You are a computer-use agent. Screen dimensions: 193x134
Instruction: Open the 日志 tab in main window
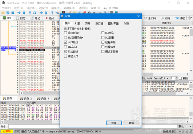pos(21,18)
